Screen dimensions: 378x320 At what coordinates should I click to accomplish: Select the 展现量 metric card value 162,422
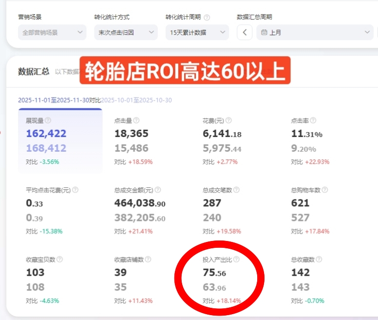coord(46,134)
